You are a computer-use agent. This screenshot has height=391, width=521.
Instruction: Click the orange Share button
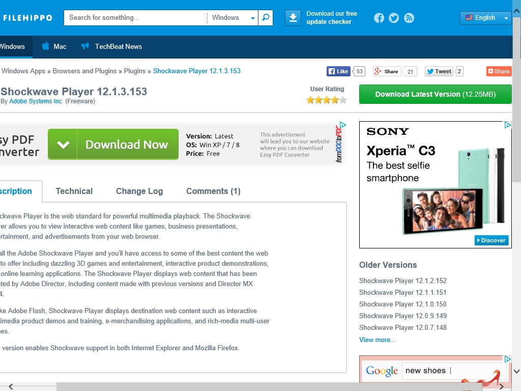pos(499,71)
